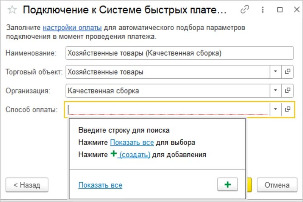Image resolution: width=303 pixels, height=202 pixels.
Task: Expand the Способ оплаты dropdown list
Action: (275, 109)
